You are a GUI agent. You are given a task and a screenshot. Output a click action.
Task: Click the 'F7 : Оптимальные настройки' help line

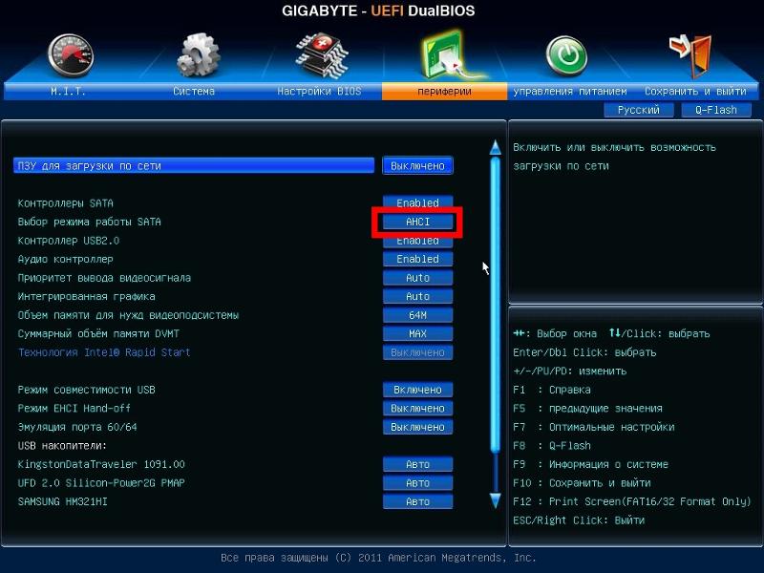(x=593, y=427)
